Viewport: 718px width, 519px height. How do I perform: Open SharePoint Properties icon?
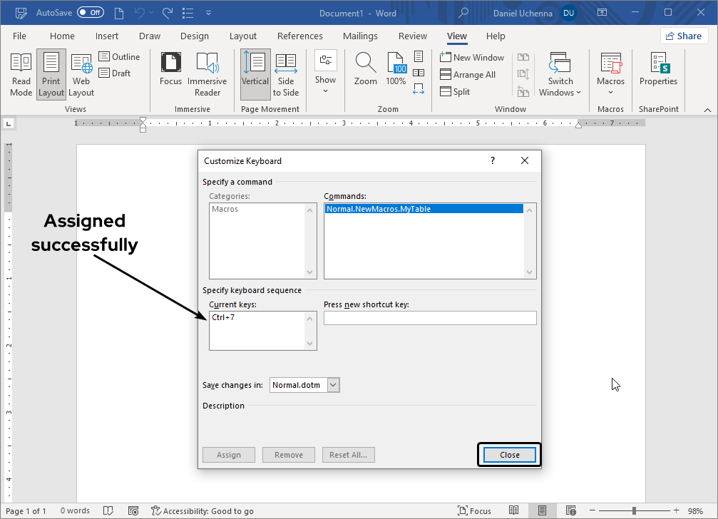pyautogui.click(x=657, y=64)
